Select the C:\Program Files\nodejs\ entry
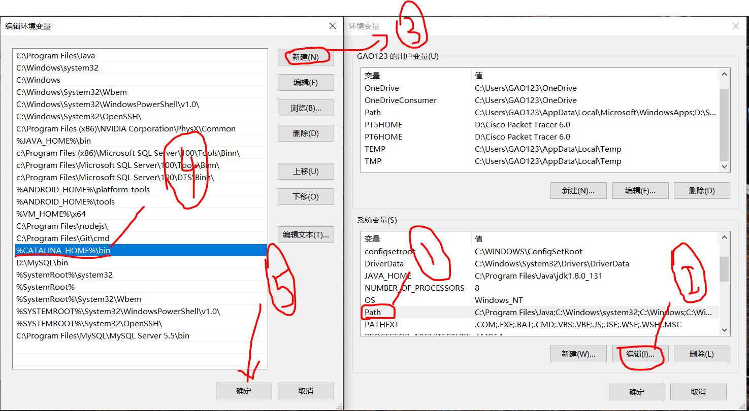Image resolution: width=749 pixels, height=411 pixels. (x=141, y=226)
